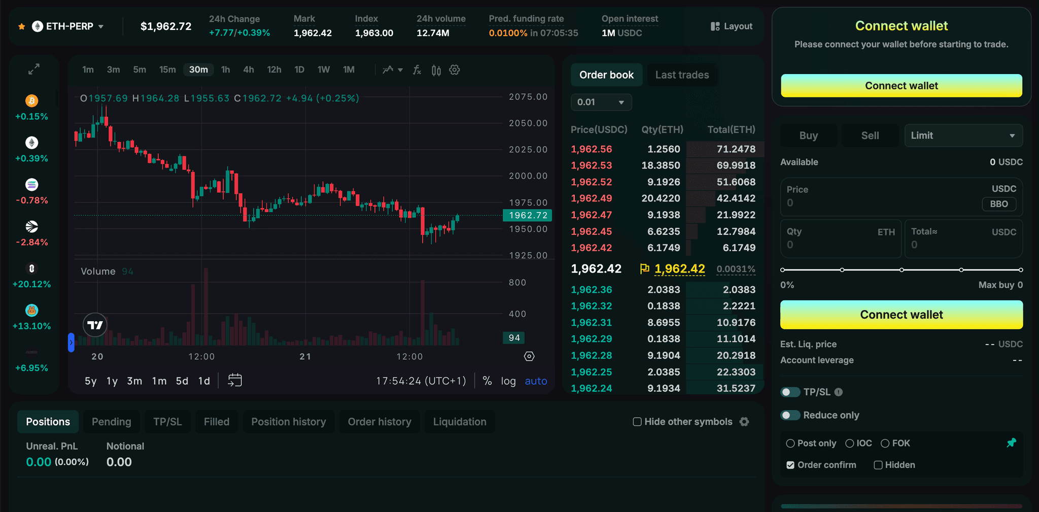Click the favorite star next to ETH-PERP
This screenshot has height=512, width=1039.
21,26
